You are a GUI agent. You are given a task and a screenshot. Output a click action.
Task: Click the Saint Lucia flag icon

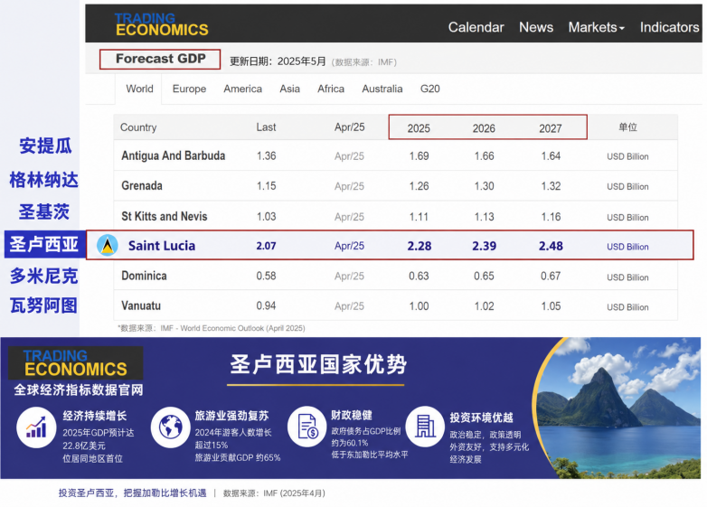108,246
